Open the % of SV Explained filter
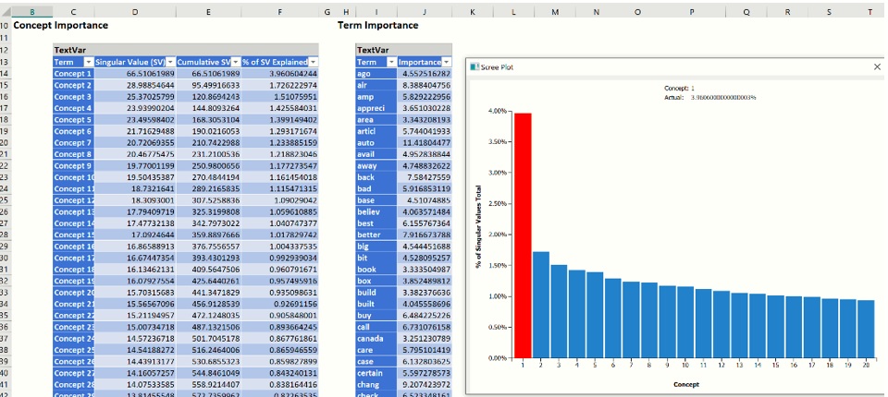 click(x=312, y=61)
